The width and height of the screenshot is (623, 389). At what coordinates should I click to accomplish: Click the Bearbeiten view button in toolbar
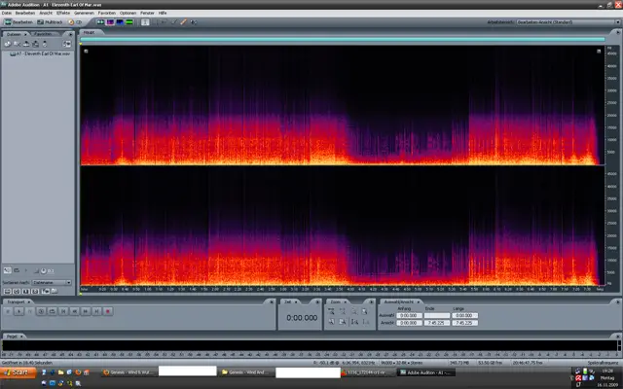[x=18, y=21]
